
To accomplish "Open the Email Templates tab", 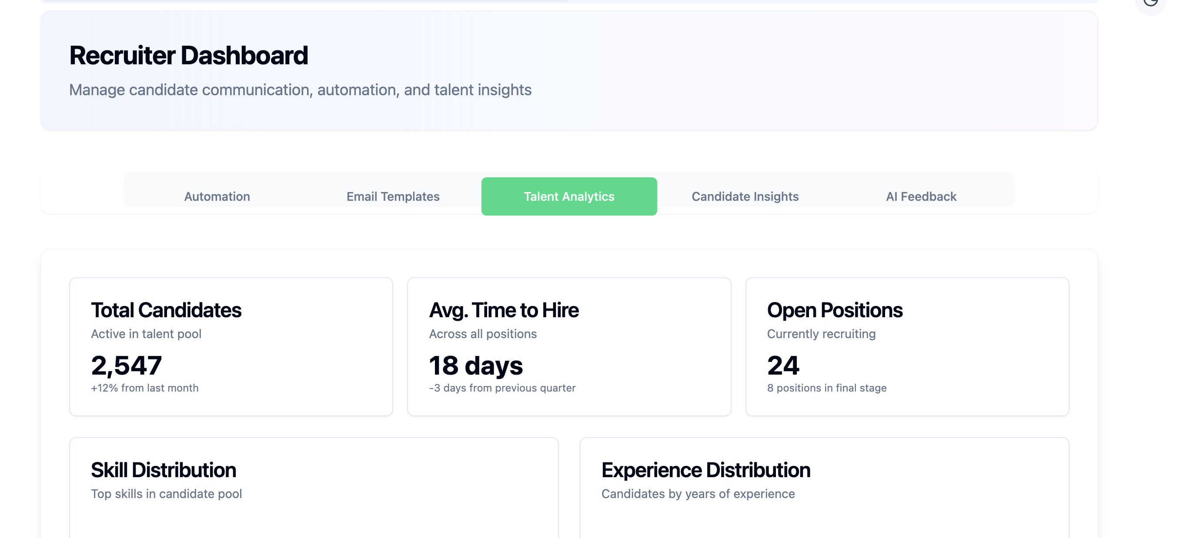I will 393,196.
